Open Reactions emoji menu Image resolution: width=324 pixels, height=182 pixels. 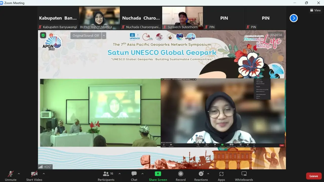point(201,176)
